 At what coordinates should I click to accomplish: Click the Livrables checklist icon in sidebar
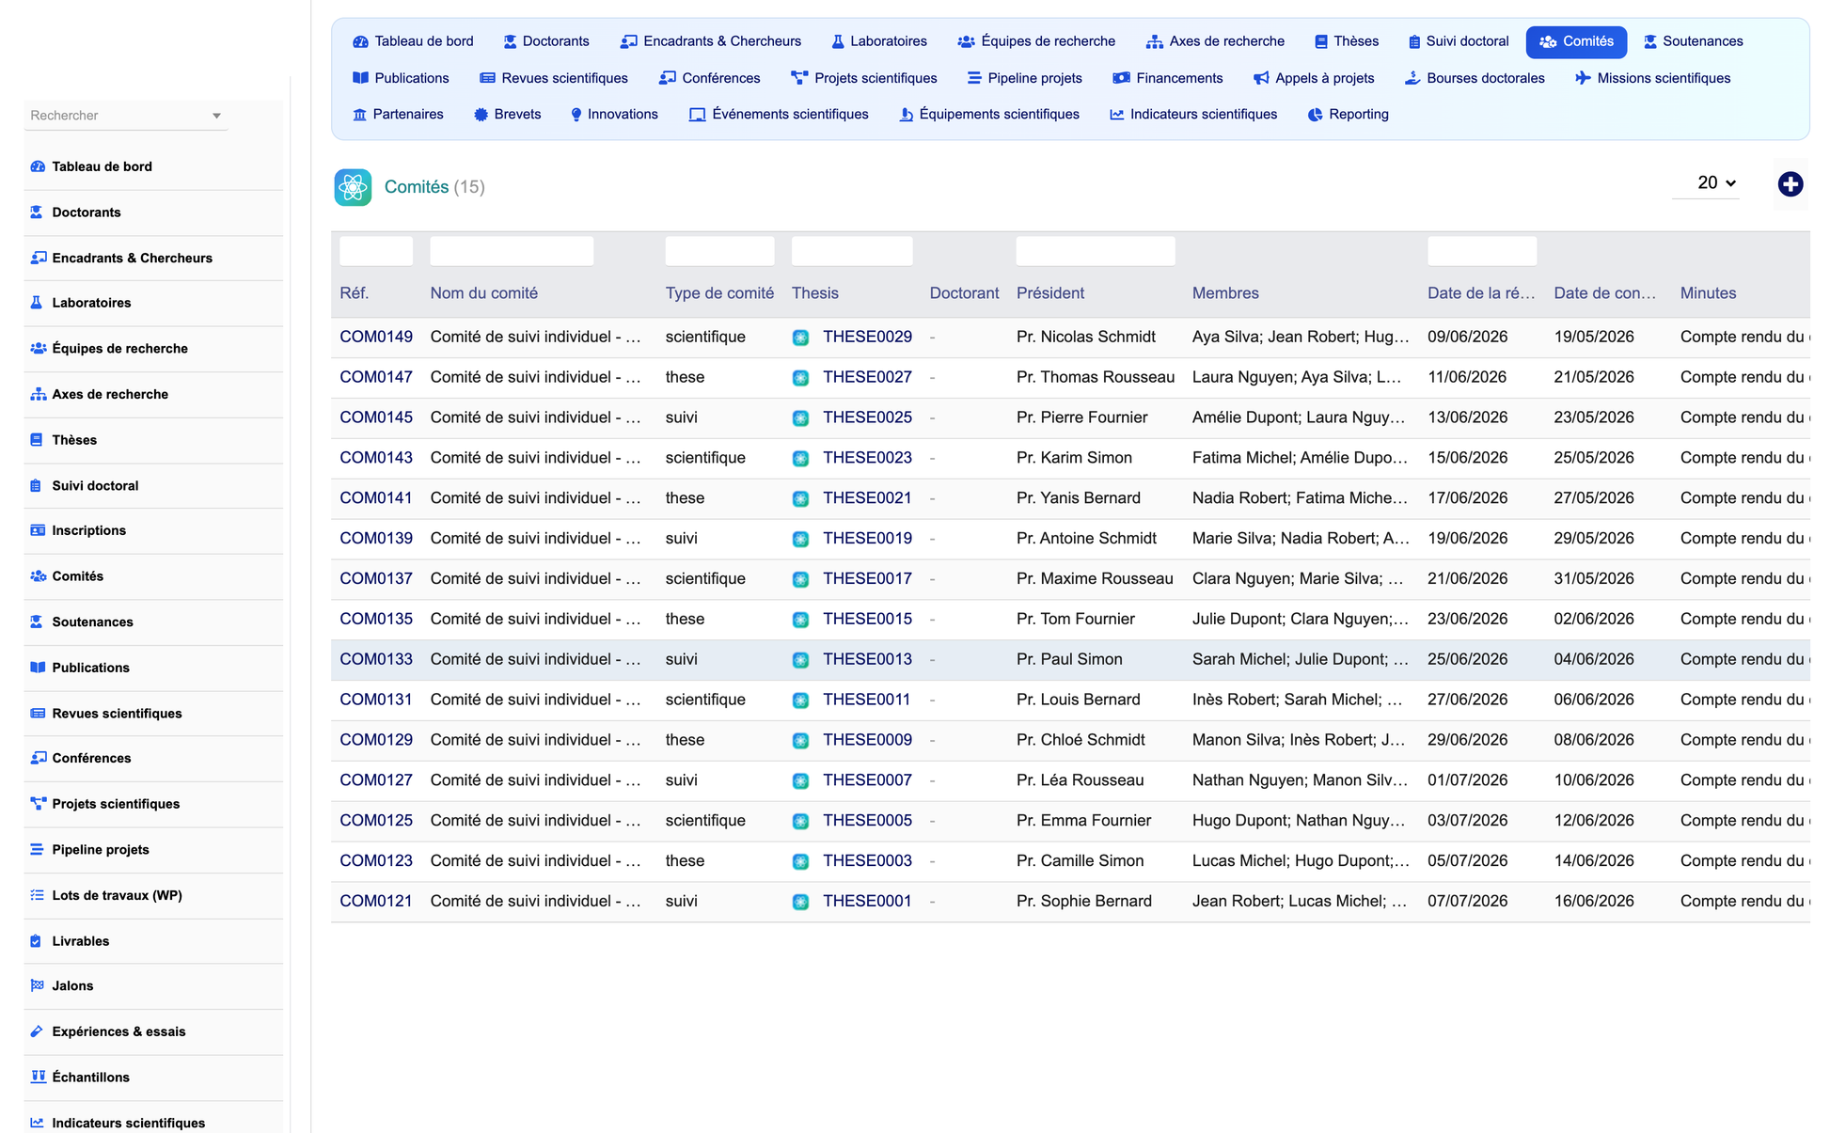[x=36, y=941]
